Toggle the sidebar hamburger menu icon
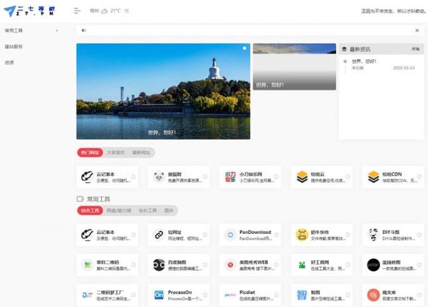 [x=77, y=11]
